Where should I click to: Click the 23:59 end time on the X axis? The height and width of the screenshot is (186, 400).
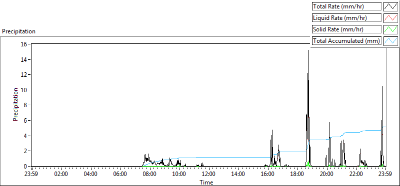point(385,175)
